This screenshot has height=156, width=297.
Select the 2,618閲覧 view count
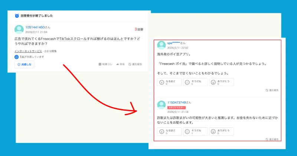50,51
